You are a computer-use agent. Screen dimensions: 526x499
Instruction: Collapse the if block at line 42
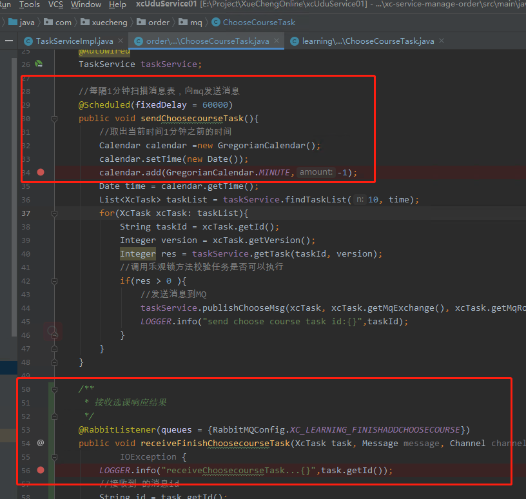click(54, 281)
